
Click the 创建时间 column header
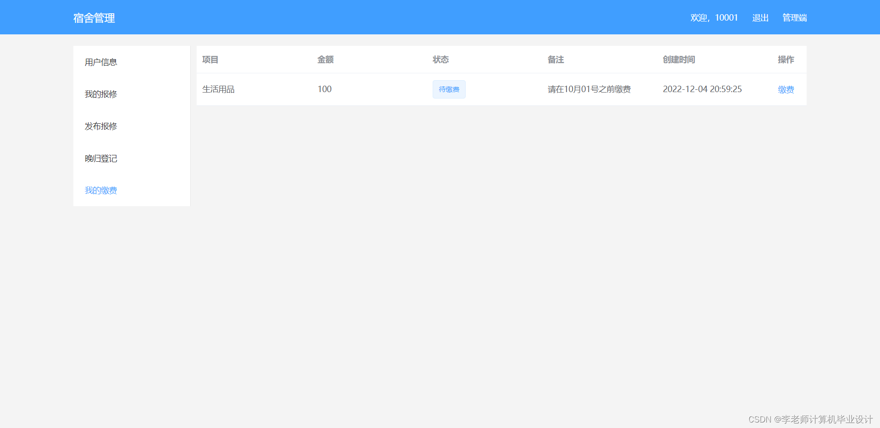click(x=678, y=60)
